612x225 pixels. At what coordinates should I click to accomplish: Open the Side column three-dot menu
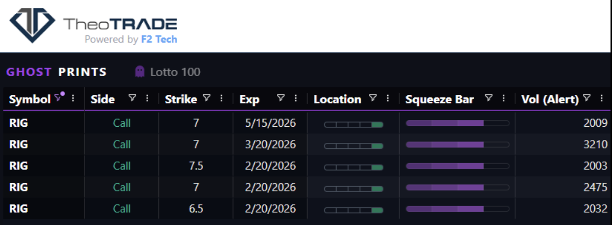tap(147, 99)
